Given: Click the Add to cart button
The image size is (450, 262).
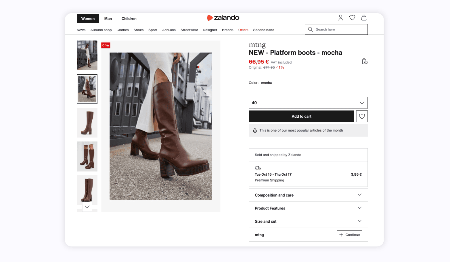Looking at the screenshot, I should pos(301,116).
